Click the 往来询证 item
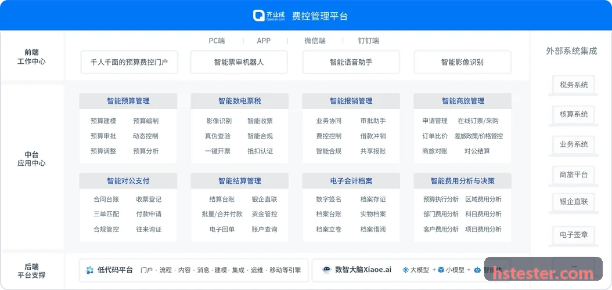This screenshot has height=290, width=612. click(x=149, y=229)
